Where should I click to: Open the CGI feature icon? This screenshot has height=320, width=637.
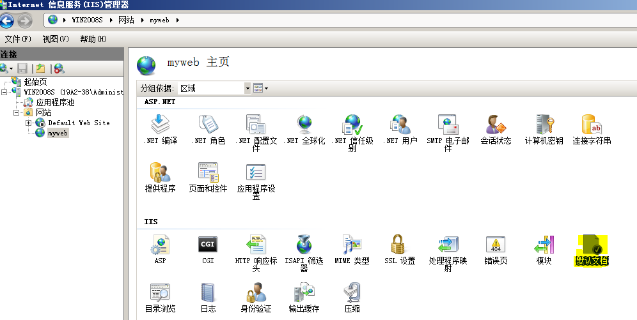[208, 245]
